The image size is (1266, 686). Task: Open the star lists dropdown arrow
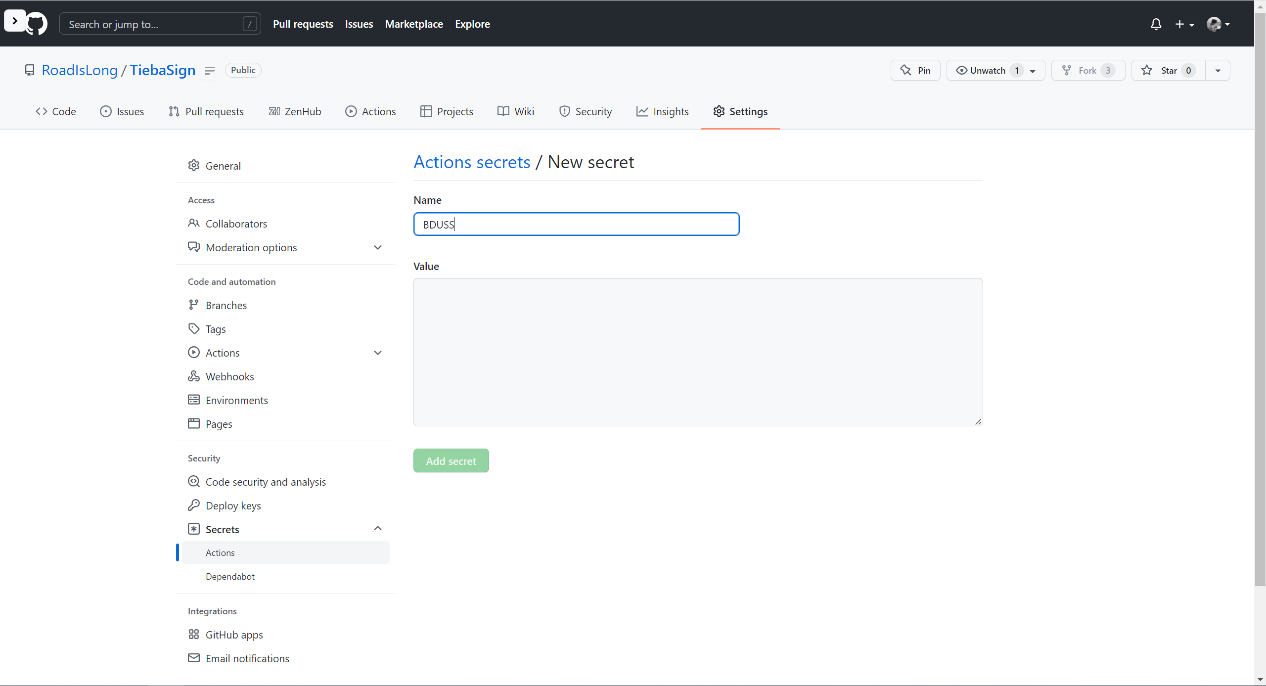pos(1218,70)
